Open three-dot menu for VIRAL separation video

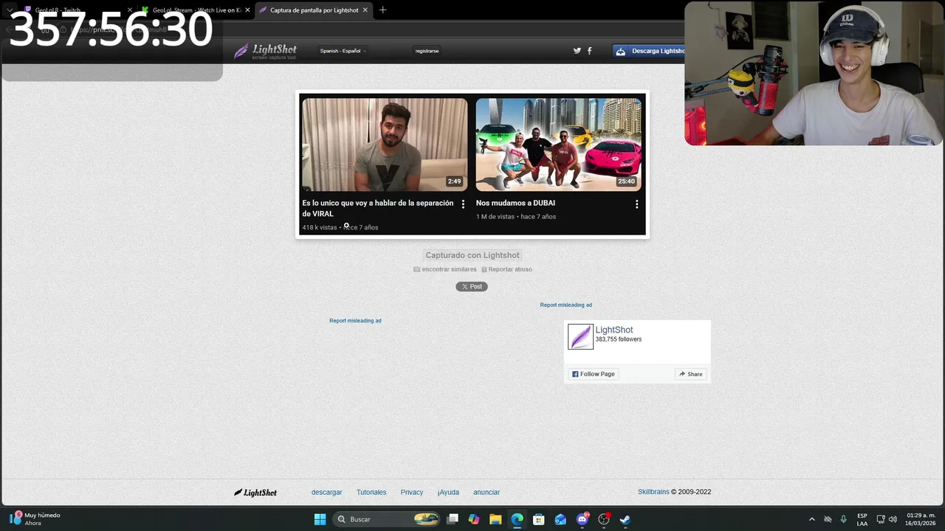[x=463, y=204]
